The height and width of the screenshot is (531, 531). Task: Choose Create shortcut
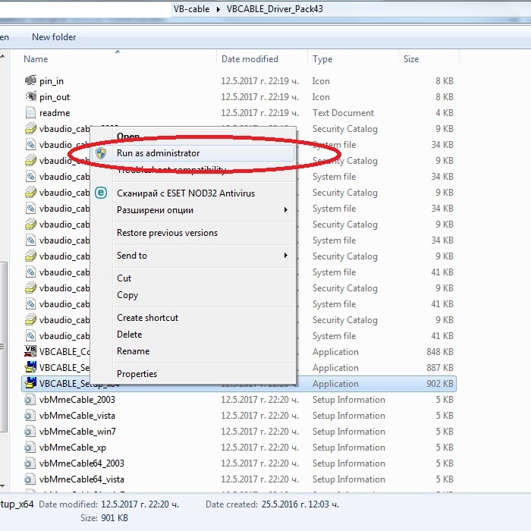(x=147, y=318)
